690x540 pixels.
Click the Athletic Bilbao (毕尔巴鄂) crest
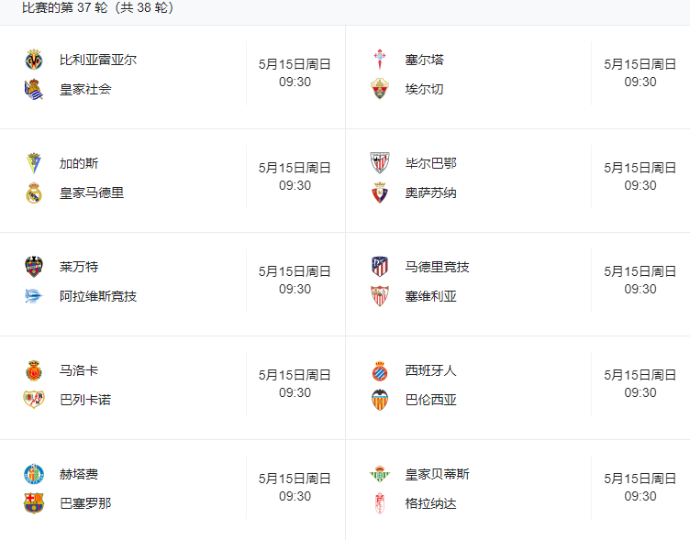coord(380,163)
